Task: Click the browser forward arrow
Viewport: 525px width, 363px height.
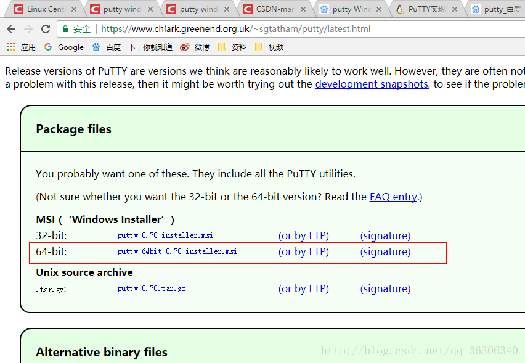Action: tap(28, 29)
